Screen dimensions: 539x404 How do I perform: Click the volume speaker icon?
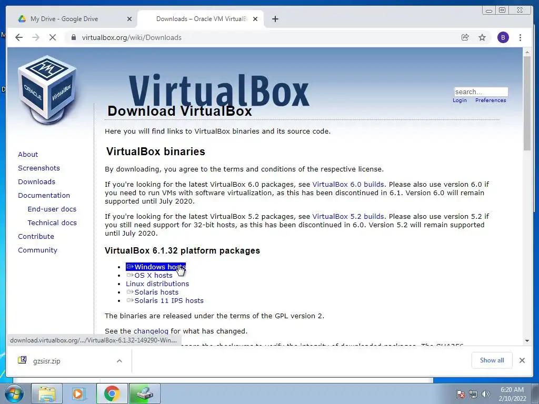click(x=485, y=394)
